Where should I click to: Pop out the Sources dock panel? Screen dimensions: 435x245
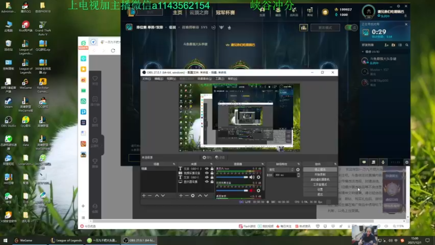pos(212,164)
